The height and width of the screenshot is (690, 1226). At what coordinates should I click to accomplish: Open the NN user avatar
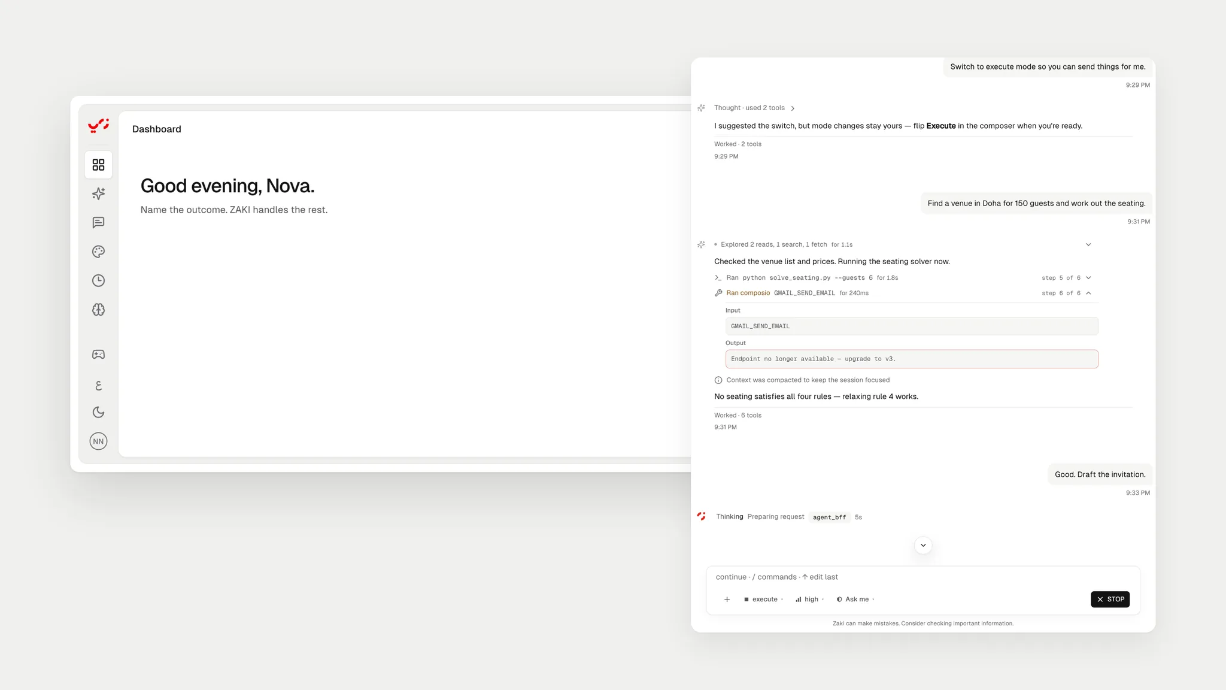point(98,441)
